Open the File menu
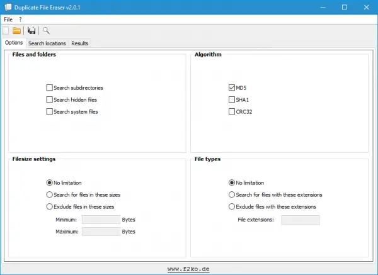This screenshot has width=378, height=275. coord(8,20)
